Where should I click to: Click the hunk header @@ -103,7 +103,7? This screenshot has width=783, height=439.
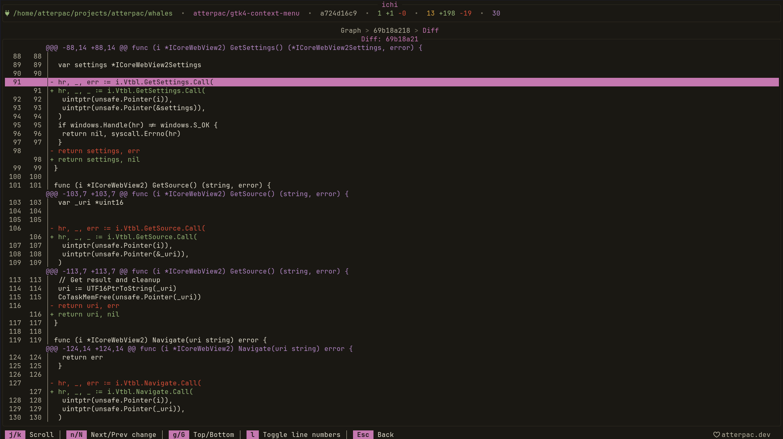[x=197, y=194]
